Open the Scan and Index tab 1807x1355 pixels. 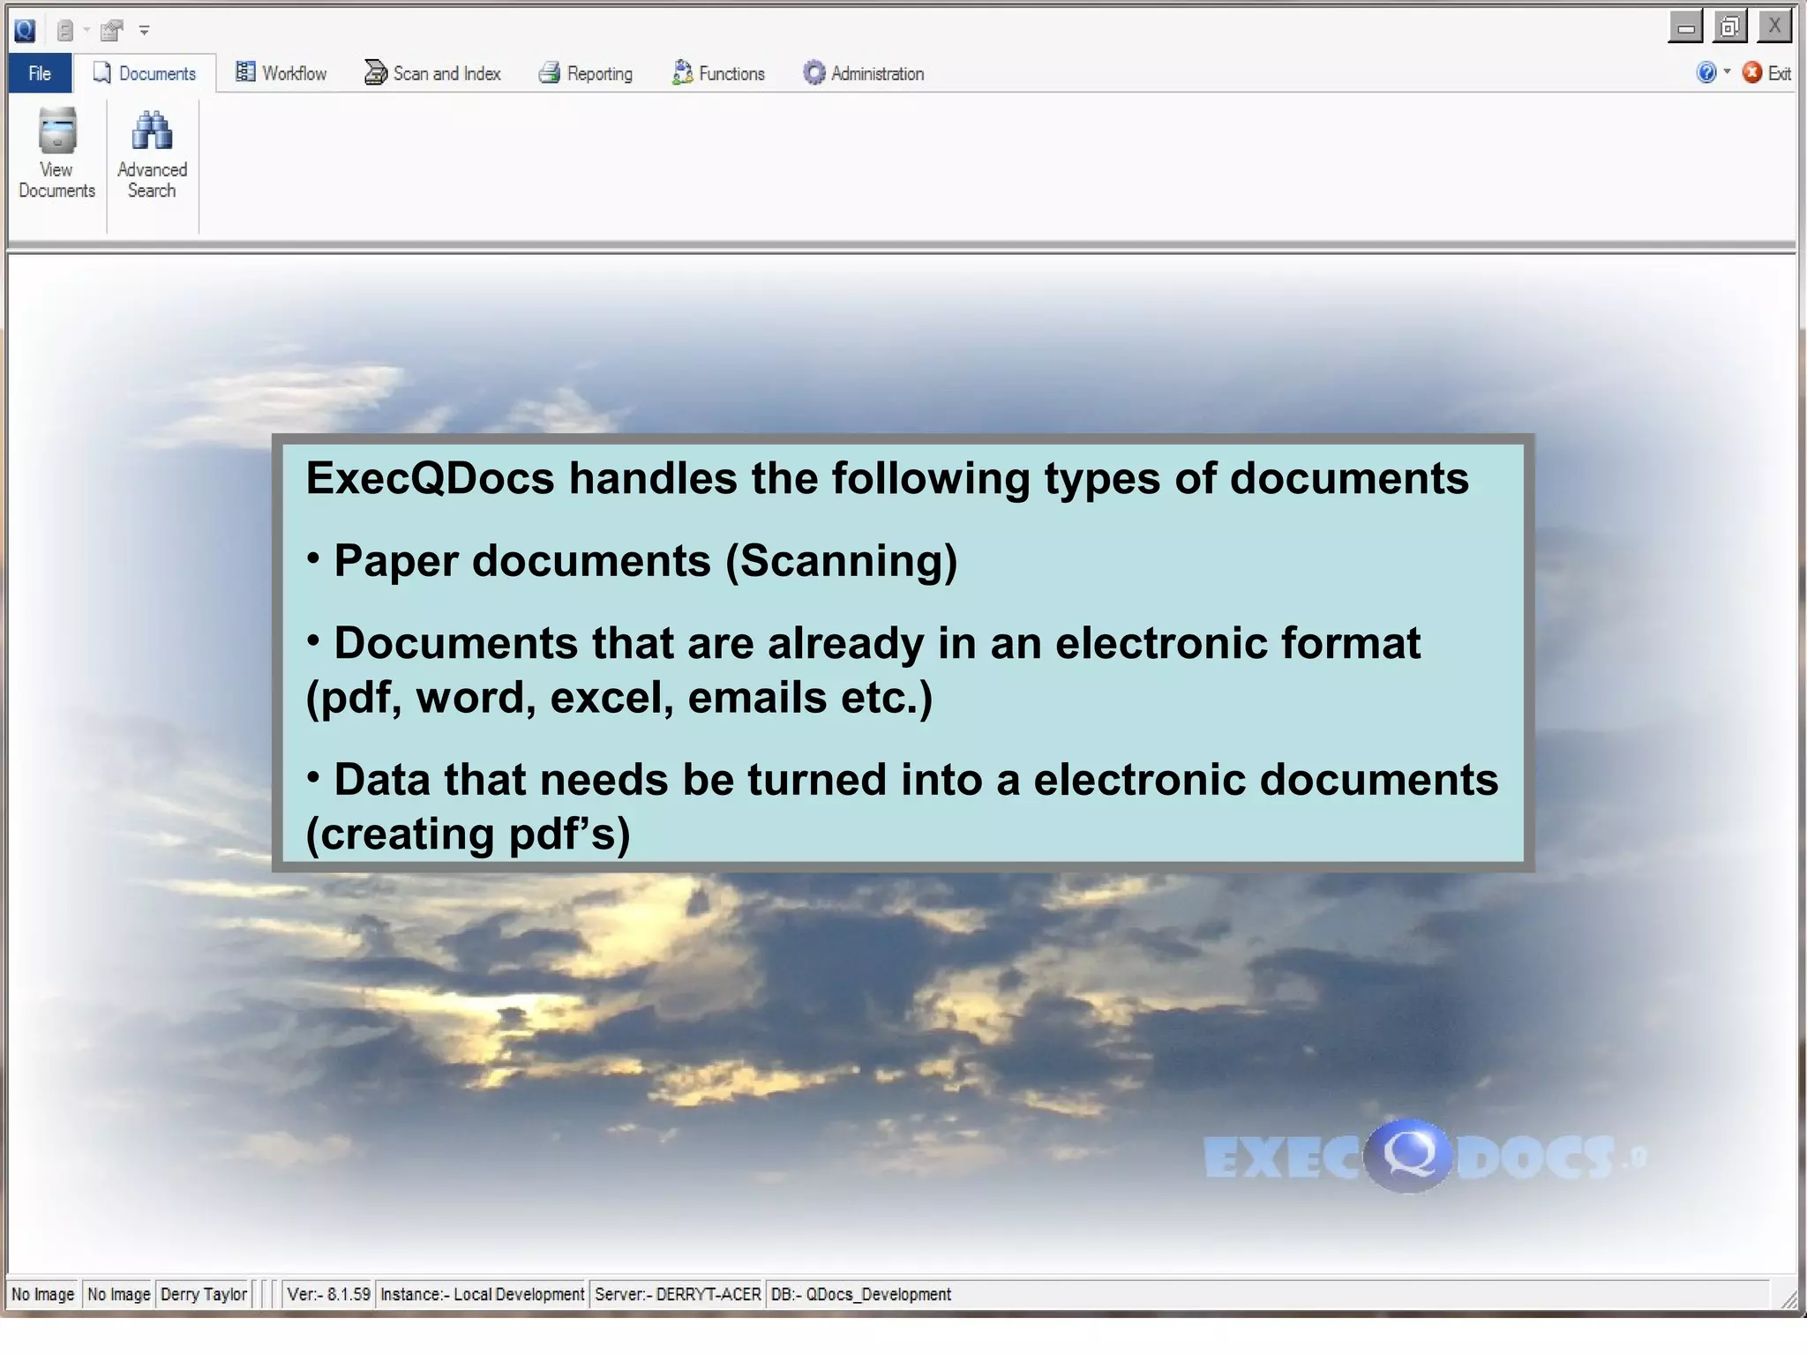tap(432, 73)
